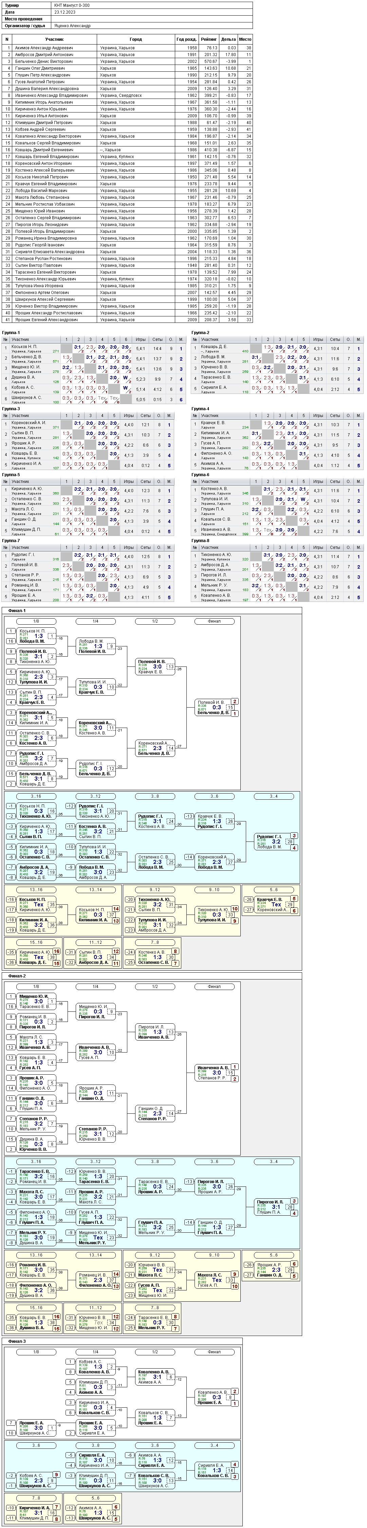Click the Дельта column header
Image resolution: width=367 pixels, height=1528 pixels.
point(228,39)
